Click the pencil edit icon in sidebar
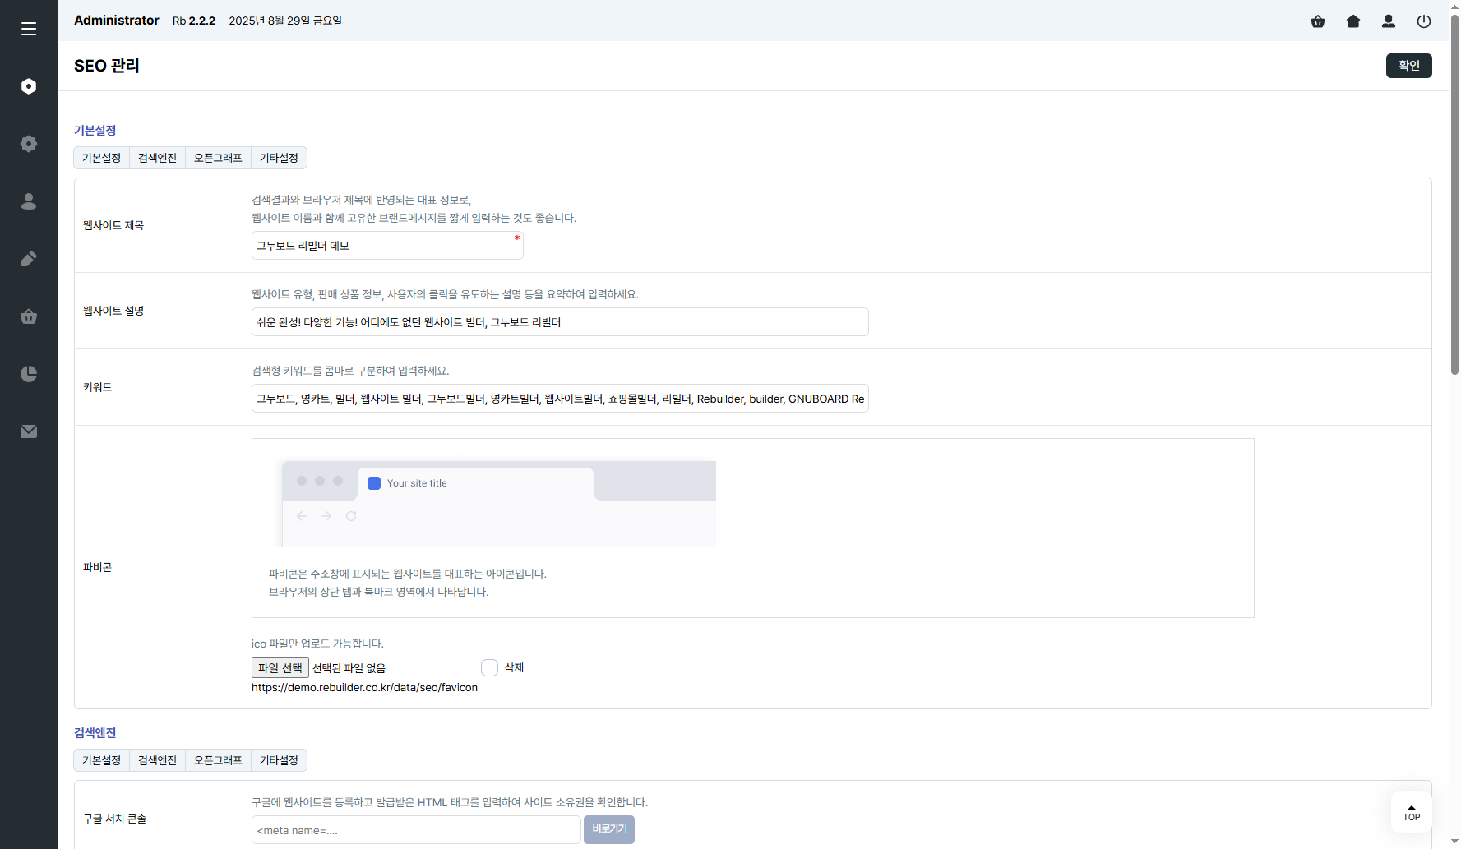 point(29,259)
